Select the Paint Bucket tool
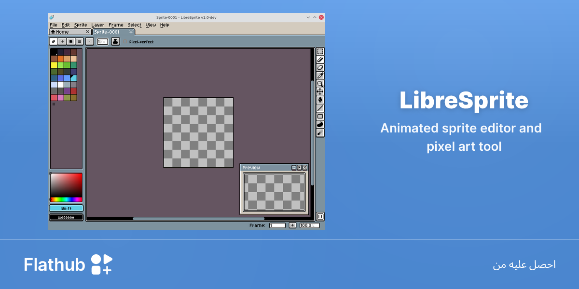This screenshot has width=579, height=289. pyautogui.click(x=320, y=100)
